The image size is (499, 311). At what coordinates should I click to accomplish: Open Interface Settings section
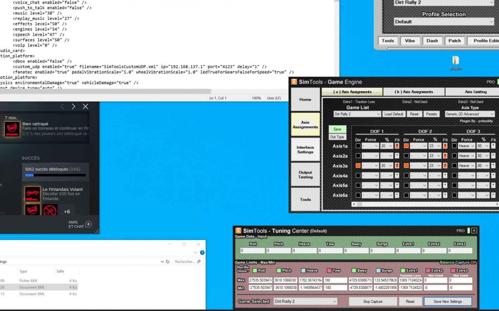(305, 150)
